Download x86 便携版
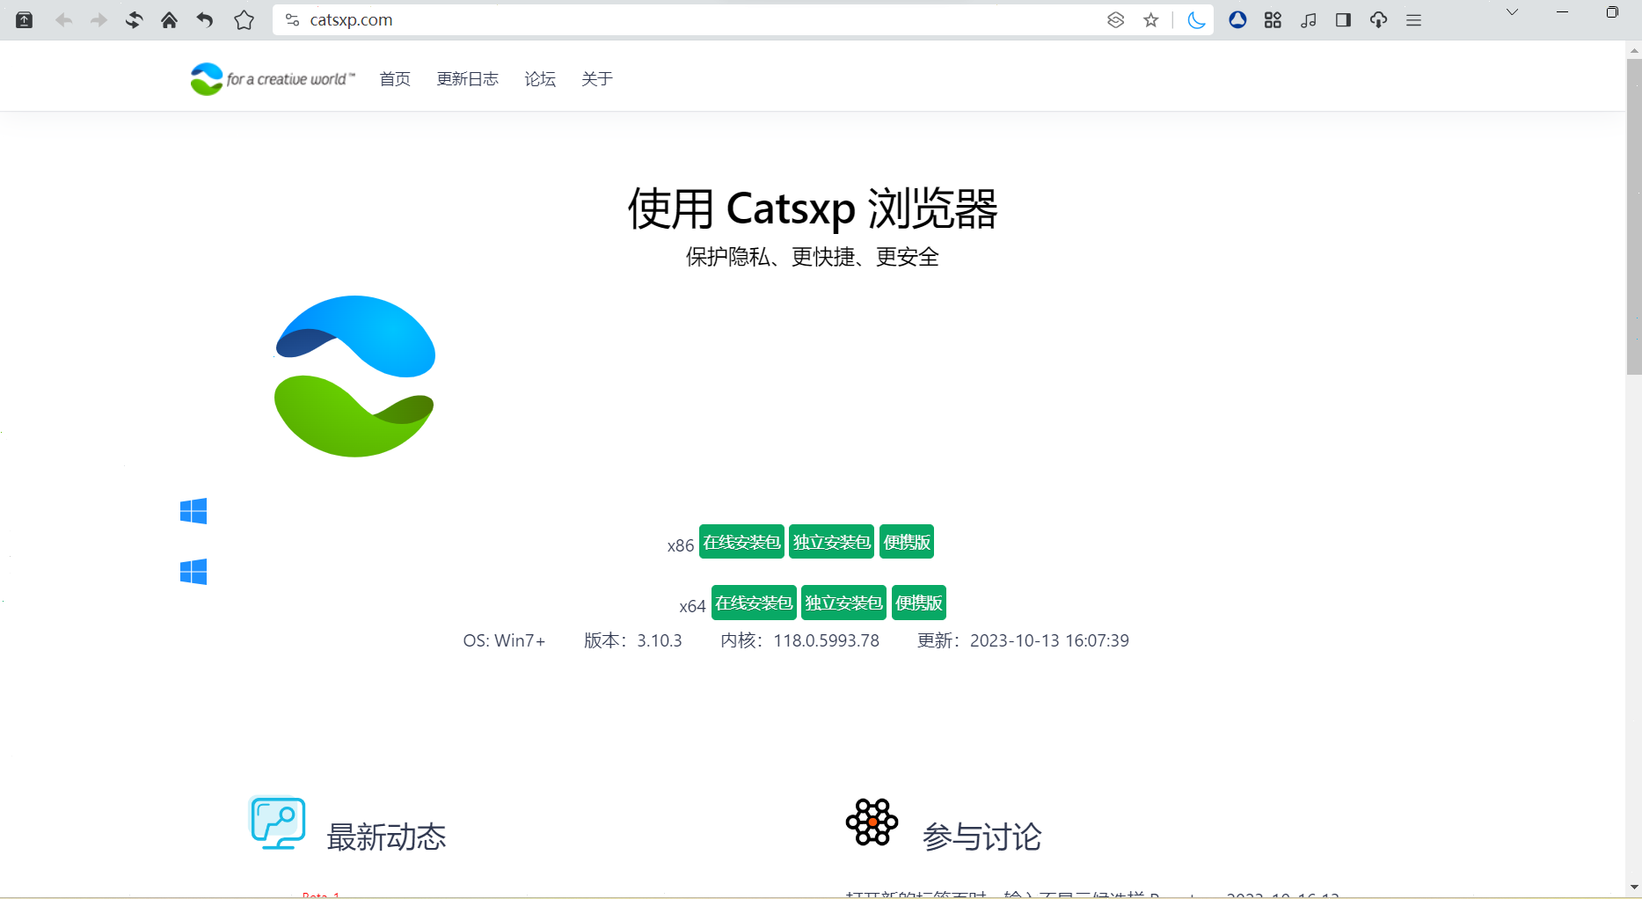1642x899 pixels. [907, 542]
